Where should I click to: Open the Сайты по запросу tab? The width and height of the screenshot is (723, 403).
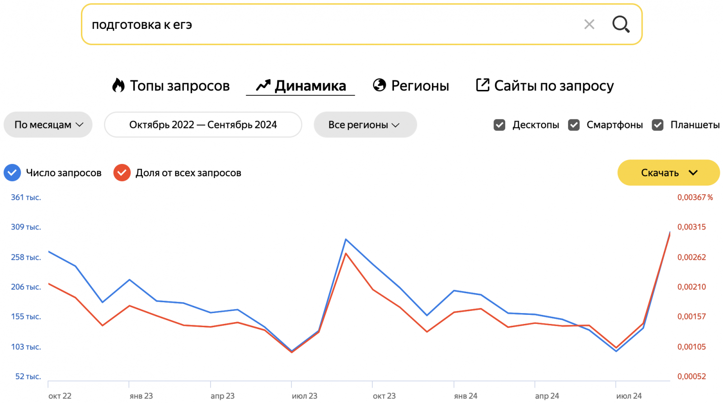pyautogui.click(x=554, y=85)
